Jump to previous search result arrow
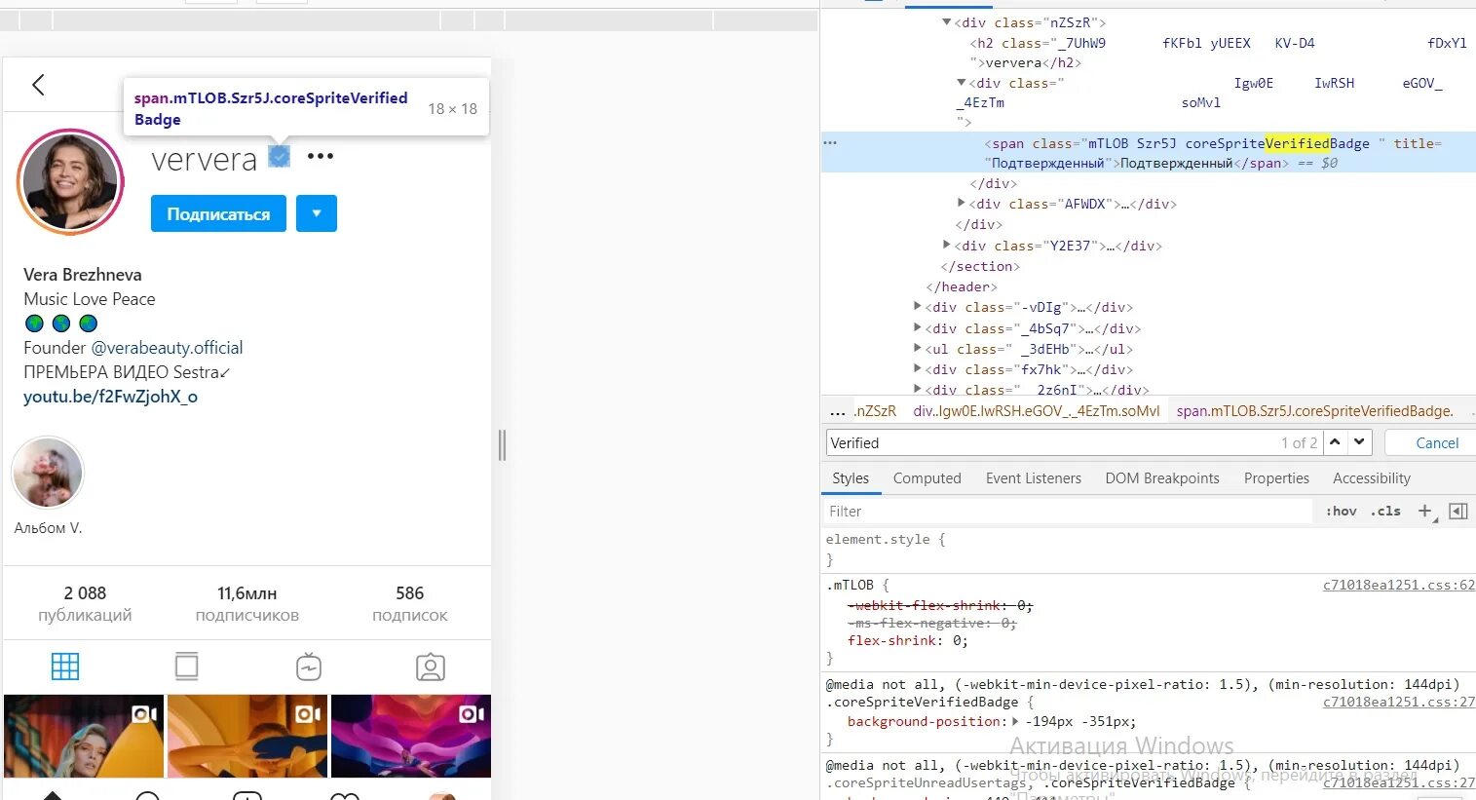 pos(1335,442)
